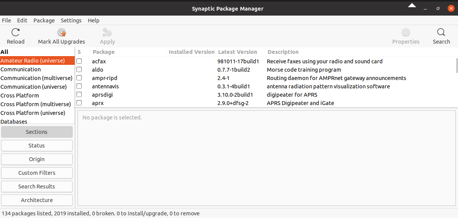
Task: Toggle the acfax package checkbox
Action: coord(79,61)
